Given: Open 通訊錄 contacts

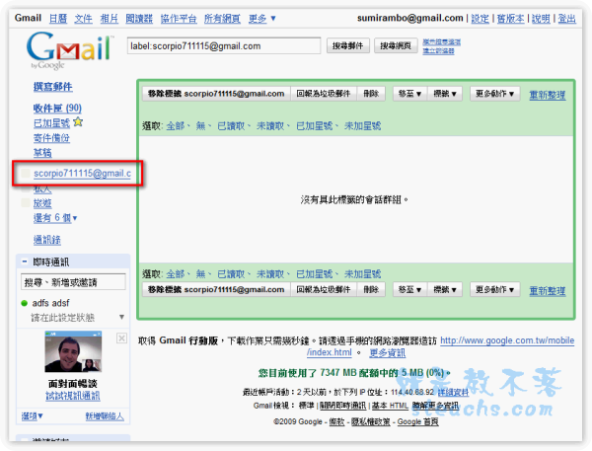Looking at the screenshot, I should 47,240.
